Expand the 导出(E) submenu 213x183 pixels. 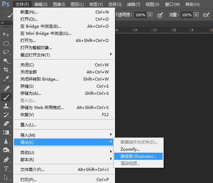tap(64, 142)
